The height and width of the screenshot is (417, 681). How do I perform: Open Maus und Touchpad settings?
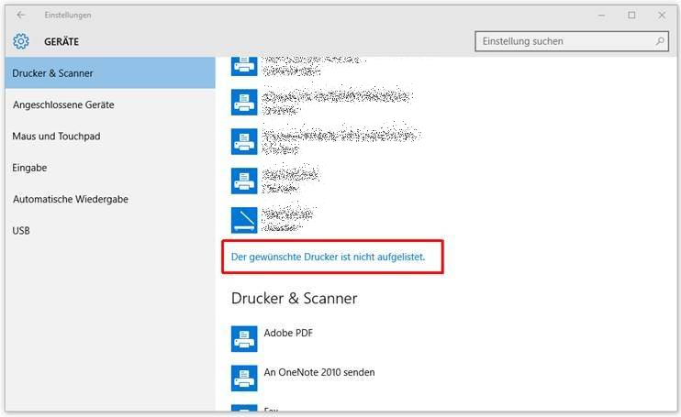(x=56, y=137)
